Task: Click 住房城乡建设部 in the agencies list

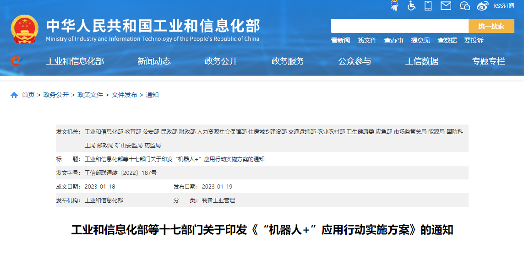Action: 267,132
